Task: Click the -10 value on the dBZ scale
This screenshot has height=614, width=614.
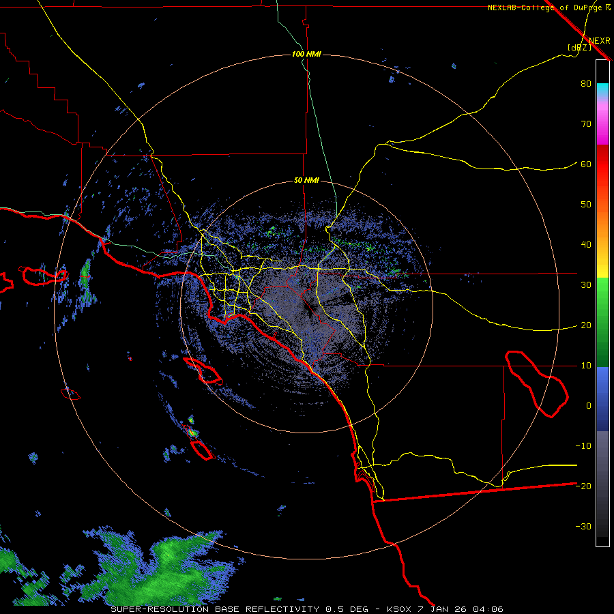Action: pos(583,445)
